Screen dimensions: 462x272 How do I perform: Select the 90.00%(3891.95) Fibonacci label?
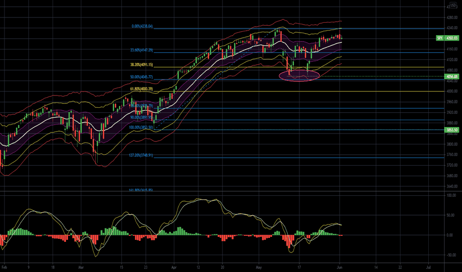click(142, 117)
